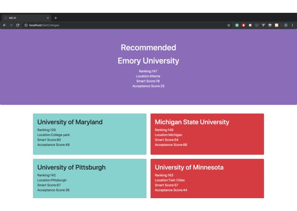Open the Chrome profile avatar
Image resolution: width=297 pixels, height=211 pixels.
coord(286,25)
